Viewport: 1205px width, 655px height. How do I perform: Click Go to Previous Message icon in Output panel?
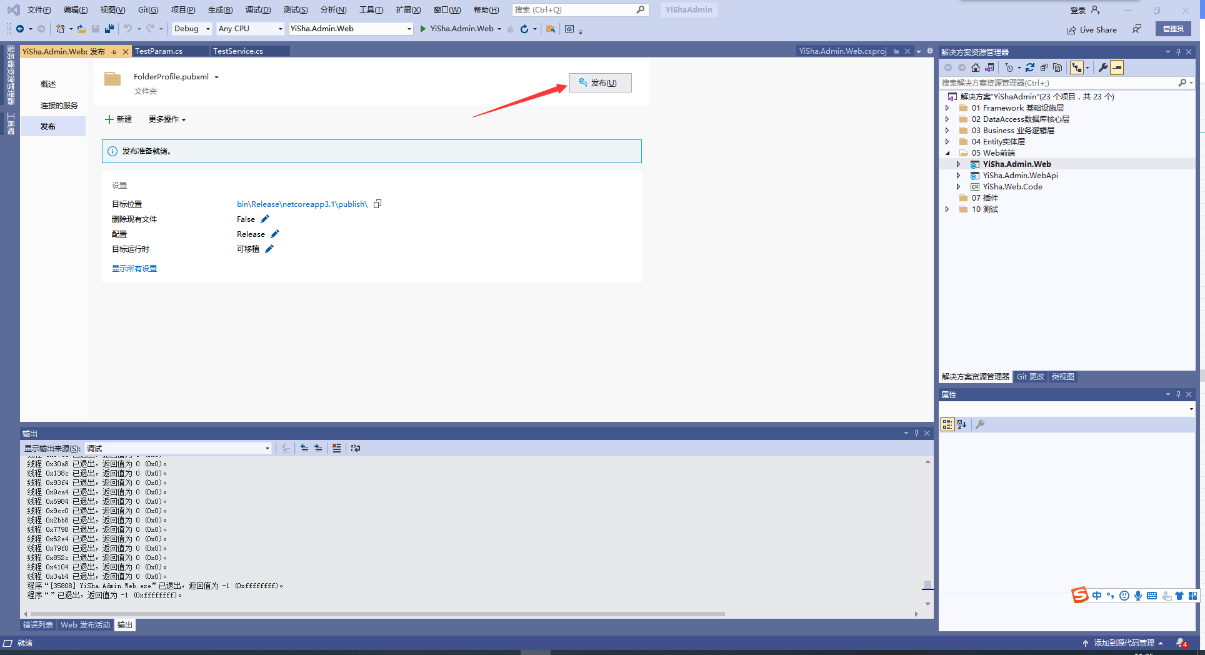[x=304, y=448]
